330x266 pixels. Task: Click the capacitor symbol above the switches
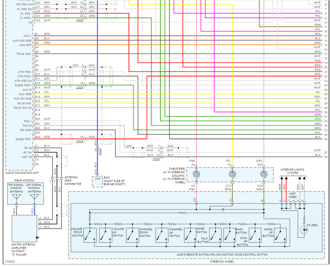[223, 209]
